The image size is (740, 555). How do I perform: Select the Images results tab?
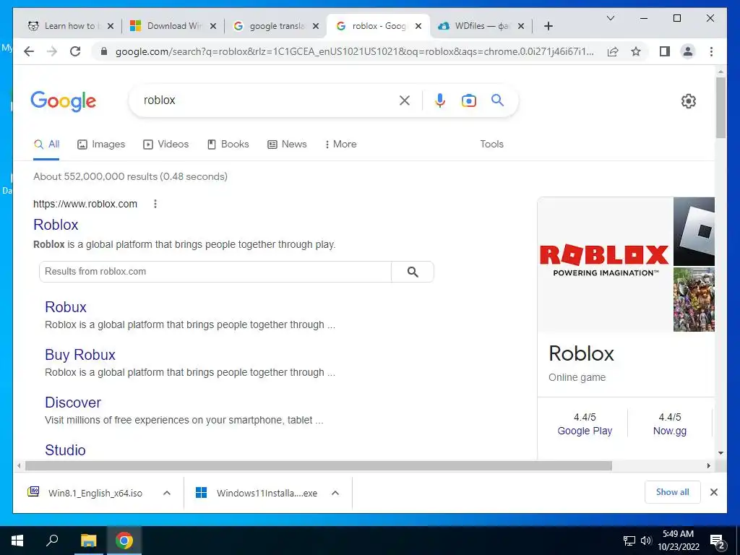click(x=101, y=144)
